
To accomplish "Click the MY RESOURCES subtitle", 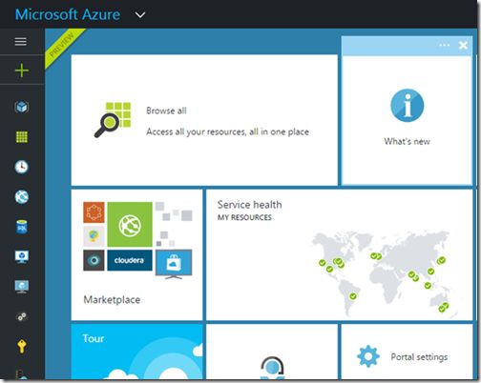I will (244, 217).
